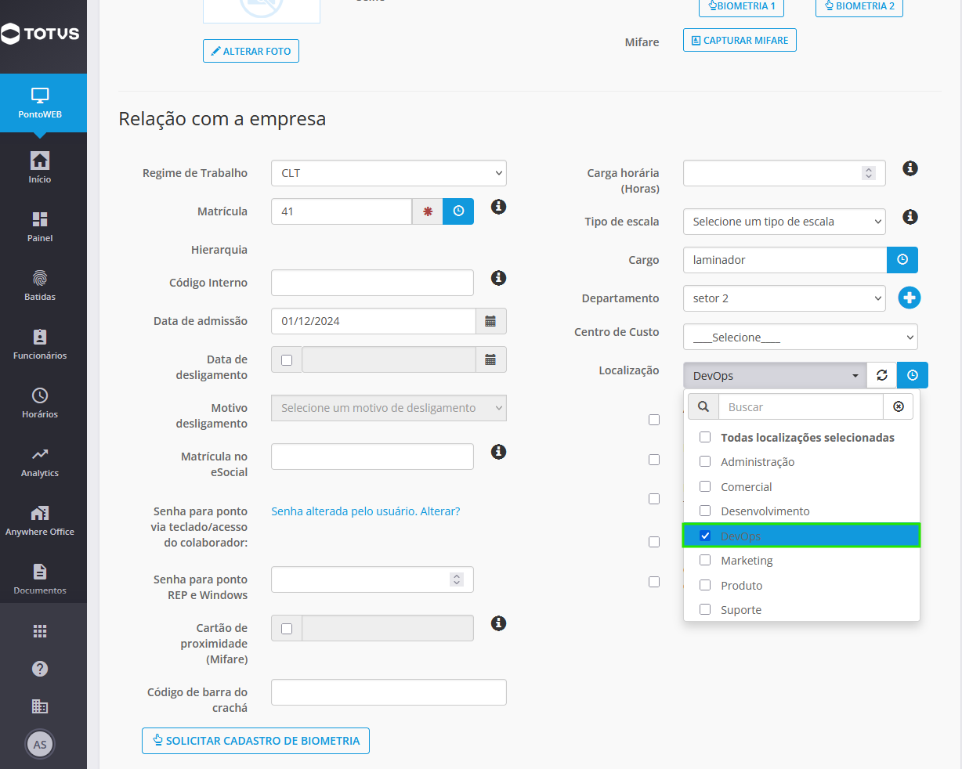Open the Centro de Custo dropdown
Viewport: 962px width, 769px height.
[x=800, y=338]
